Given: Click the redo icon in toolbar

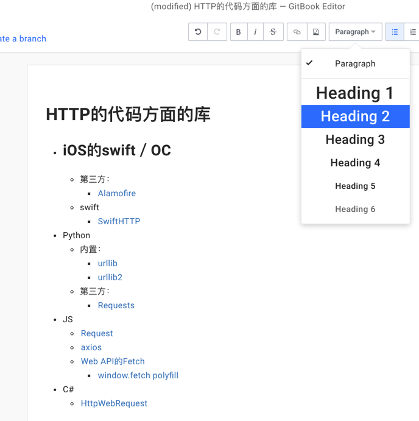Looking at the screenshot, I should point(217,32).
